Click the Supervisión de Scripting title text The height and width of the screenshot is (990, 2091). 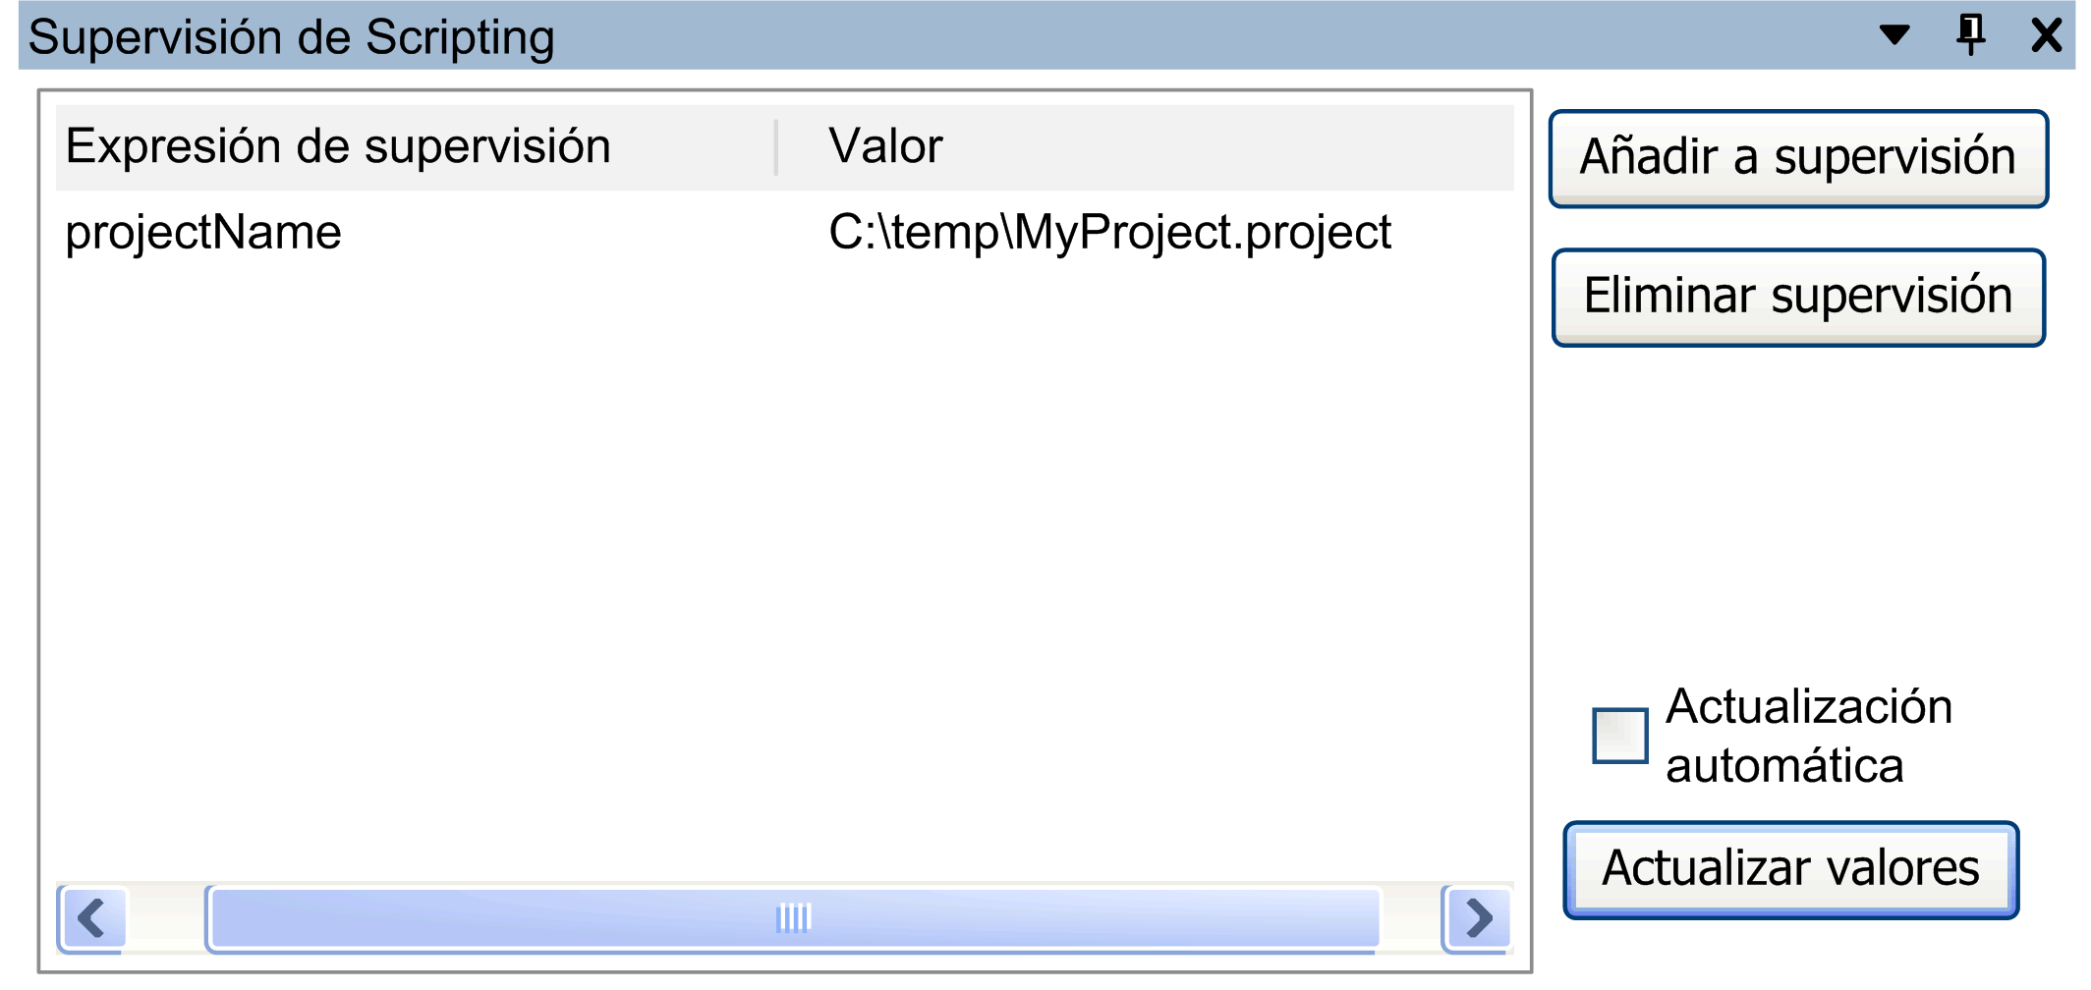tap(290, 37)
